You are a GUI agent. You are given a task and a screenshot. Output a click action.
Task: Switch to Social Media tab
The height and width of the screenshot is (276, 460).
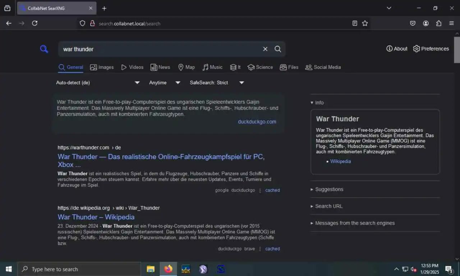click(323, 67)
